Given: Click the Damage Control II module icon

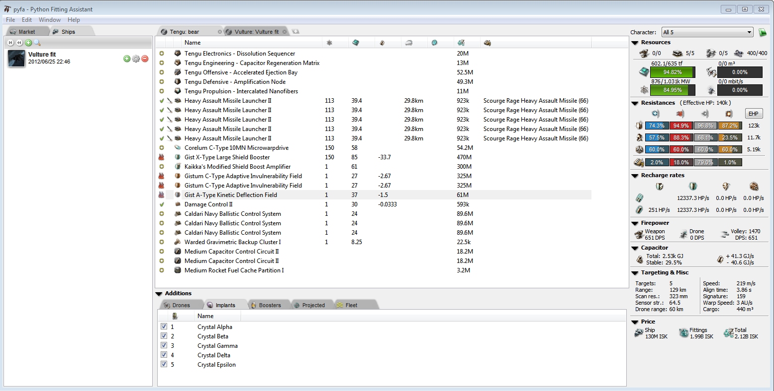Looking at the screenshot, I should point(178,204).
